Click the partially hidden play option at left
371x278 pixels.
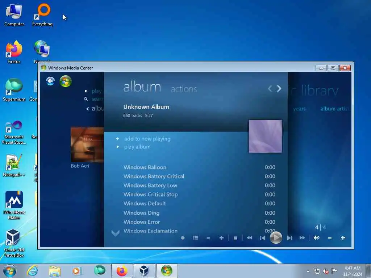(96, 91)
